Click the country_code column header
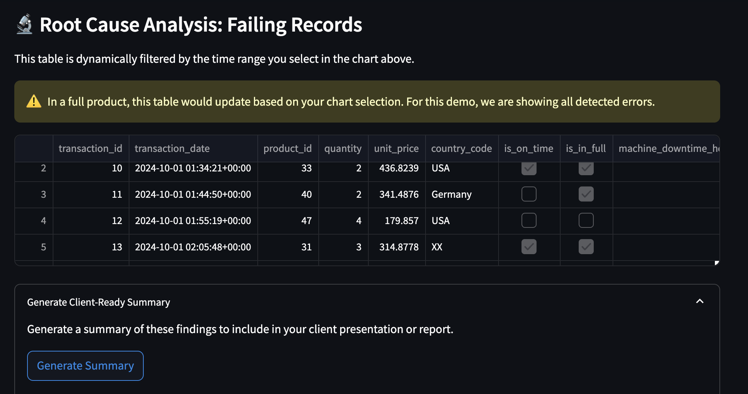This screenshot has width=748, height=394. tap(462, 148)
